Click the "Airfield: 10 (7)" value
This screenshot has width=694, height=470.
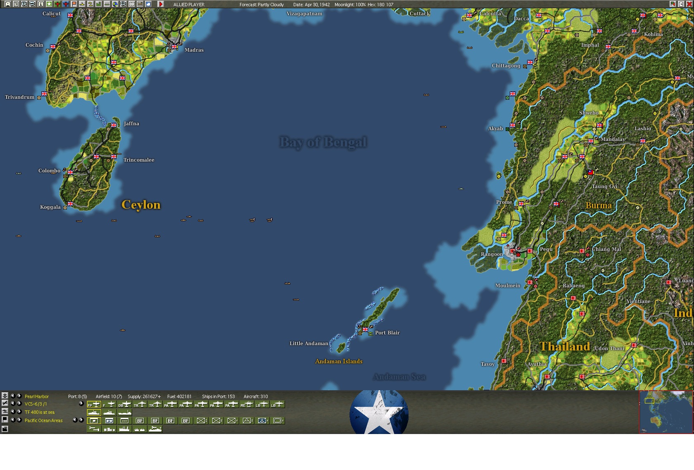click(109, 396)
